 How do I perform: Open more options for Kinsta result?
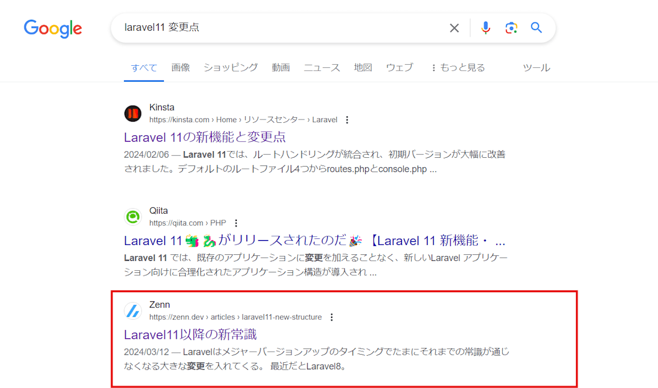pos(347,120)
